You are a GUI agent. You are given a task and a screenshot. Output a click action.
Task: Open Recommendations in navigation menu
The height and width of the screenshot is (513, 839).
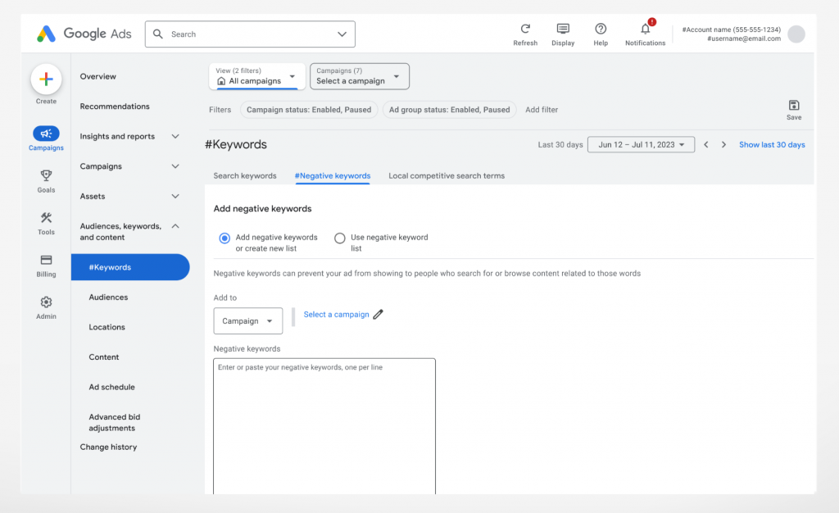(115, 107)
